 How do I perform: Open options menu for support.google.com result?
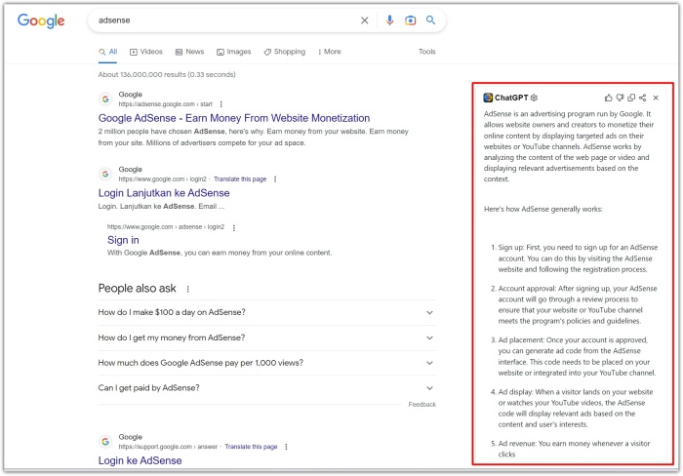click(286, 447)
